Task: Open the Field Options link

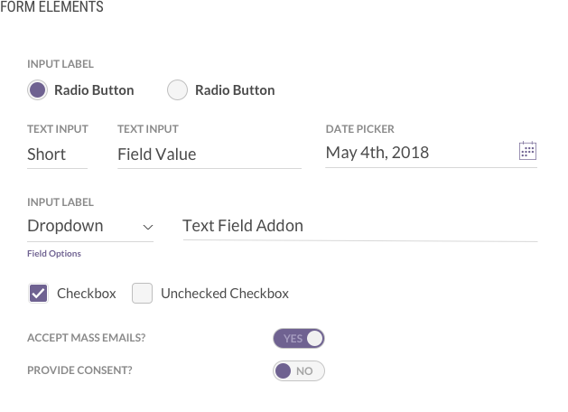Action: (x=54, y=254)
